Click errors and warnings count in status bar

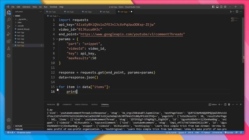click(x=11, y=133)
